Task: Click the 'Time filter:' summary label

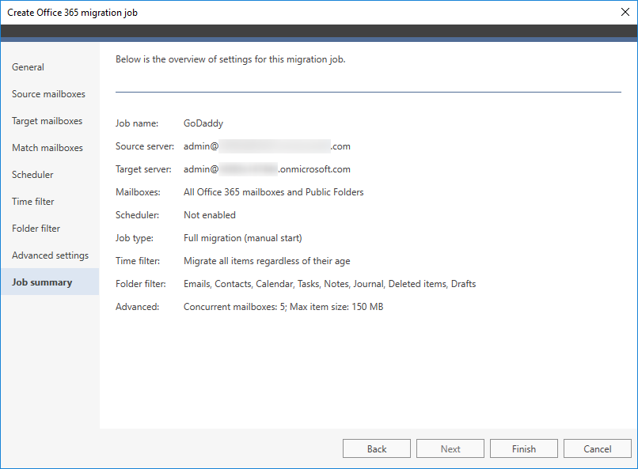Action: (x=138, y=261)
